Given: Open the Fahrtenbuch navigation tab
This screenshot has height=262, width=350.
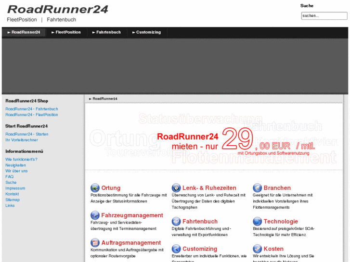Looking at the screenshot, I should (106, 32).
